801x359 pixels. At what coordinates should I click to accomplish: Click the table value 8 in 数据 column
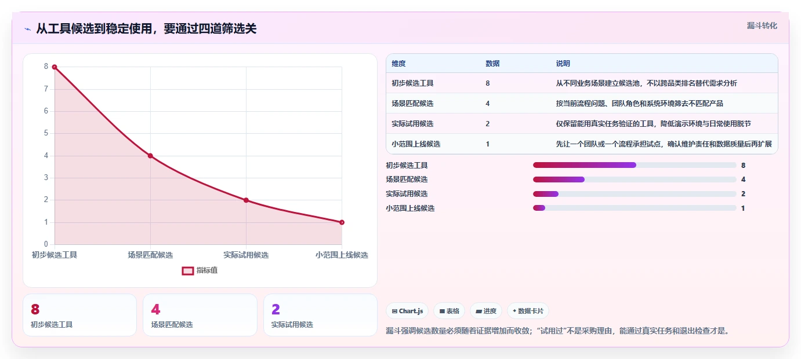pyautogui.click(x=488, y=83)
